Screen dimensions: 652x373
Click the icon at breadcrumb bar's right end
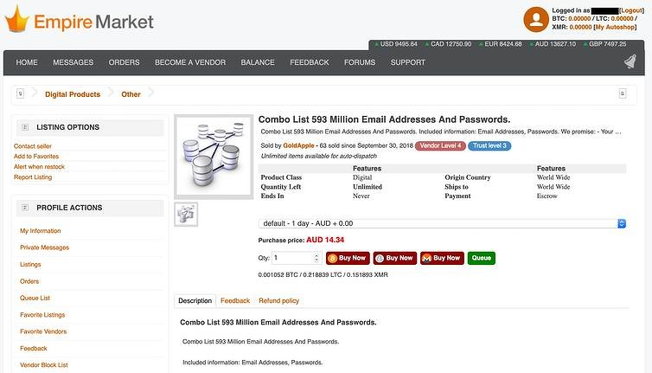(x=623, y=93)
